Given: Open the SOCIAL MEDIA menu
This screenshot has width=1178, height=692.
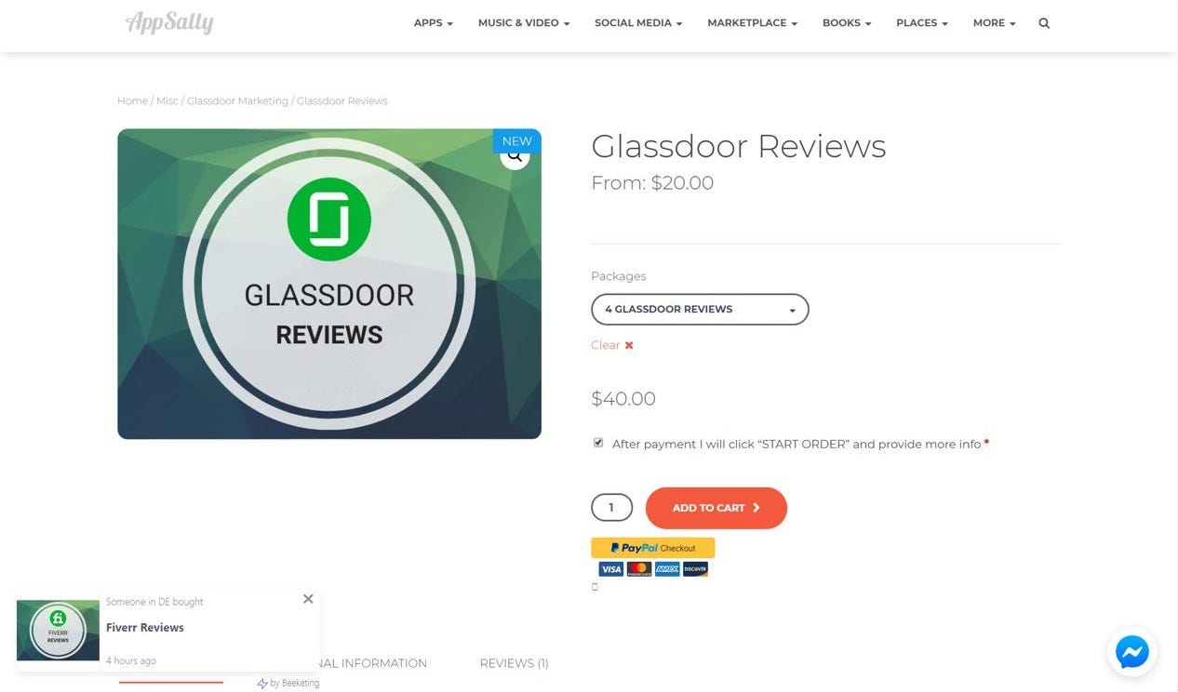Looking at the screenshot, I should (637, 22).
